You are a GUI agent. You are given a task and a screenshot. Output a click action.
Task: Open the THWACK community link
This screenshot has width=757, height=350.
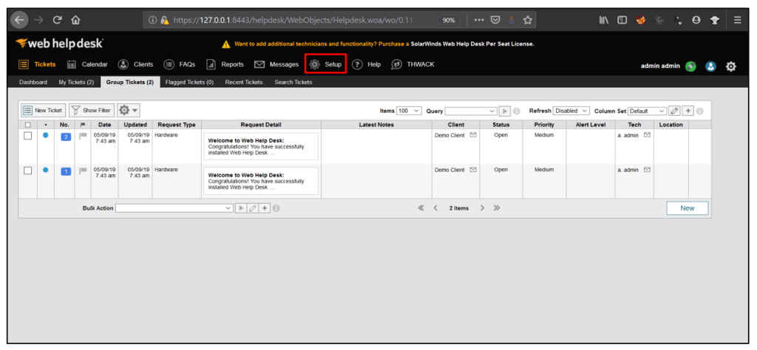[x=413, y=64]
